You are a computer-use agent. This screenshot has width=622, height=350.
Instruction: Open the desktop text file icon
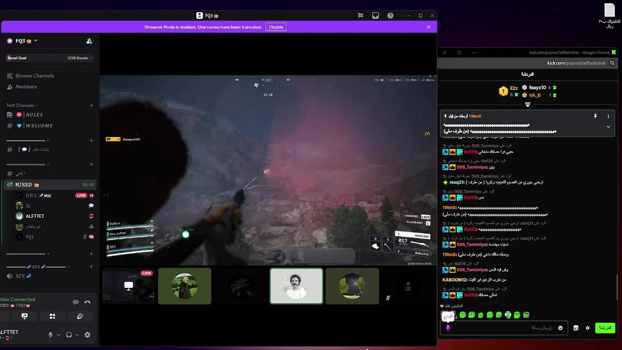609,15
